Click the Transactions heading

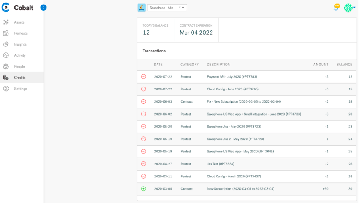click(x=154, y=51)
